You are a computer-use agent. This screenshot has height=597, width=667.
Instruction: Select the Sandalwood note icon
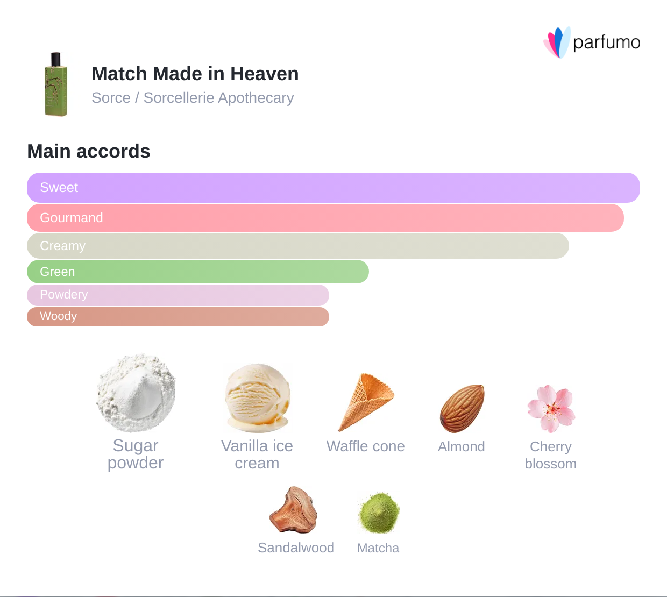[294, 510]
